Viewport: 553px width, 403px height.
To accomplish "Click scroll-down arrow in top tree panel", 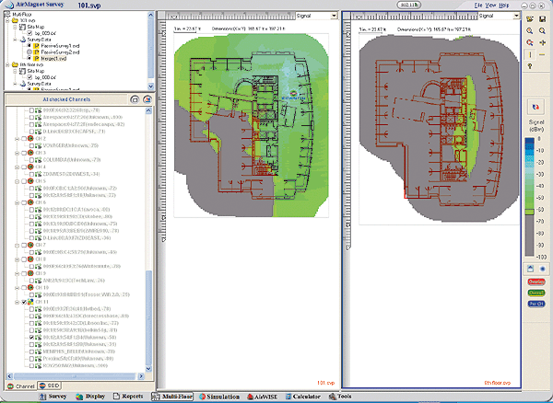I will coord(151,86).
